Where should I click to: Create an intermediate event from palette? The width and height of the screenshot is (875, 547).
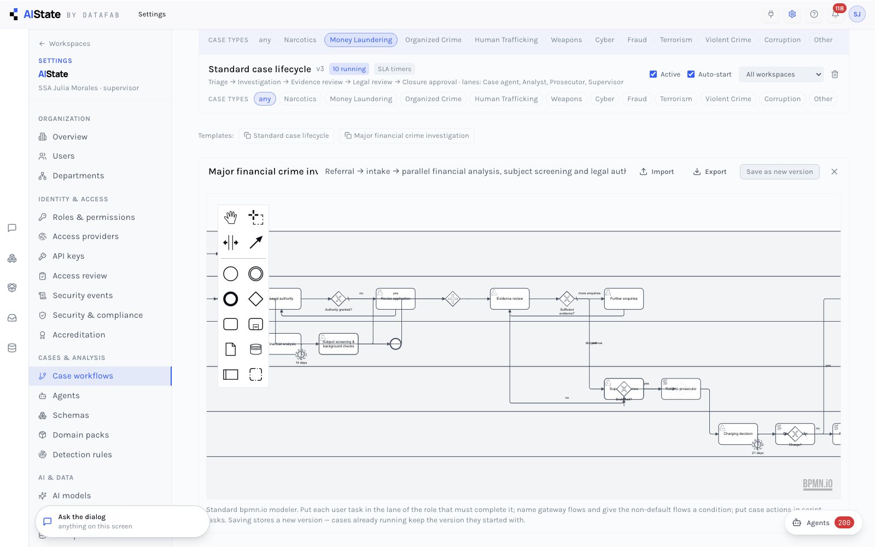pyautogui.click(x=256, y=273)
